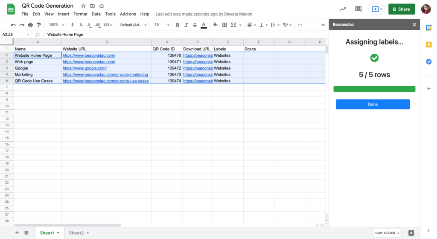Open the Format menu

pos(80,14)
